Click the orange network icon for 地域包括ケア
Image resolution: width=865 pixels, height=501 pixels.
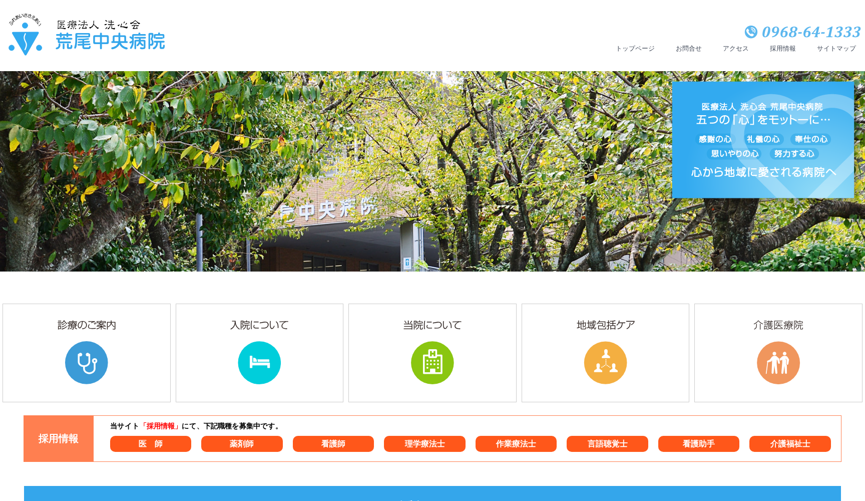605,363
